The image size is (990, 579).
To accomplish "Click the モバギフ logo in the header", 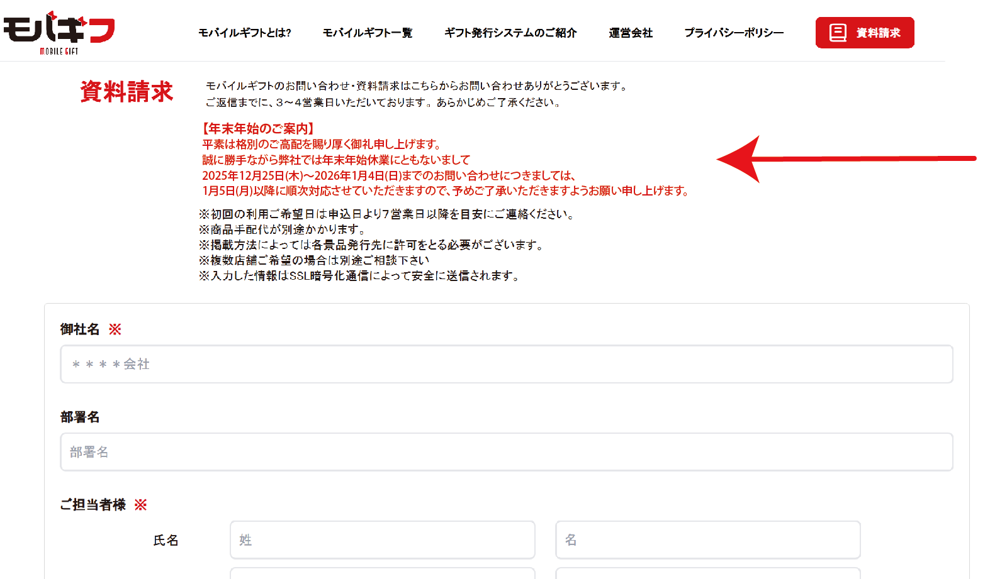I will point(59,33).
